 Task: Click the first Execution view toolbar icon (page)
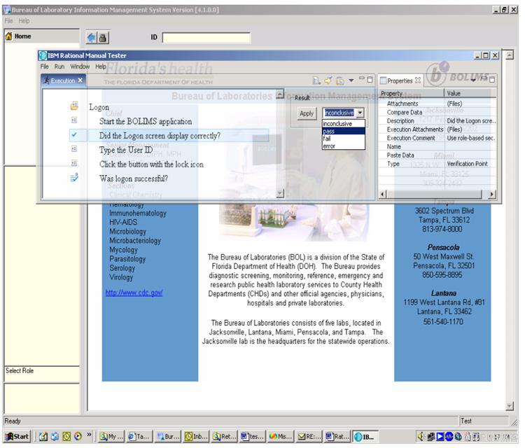316,80
